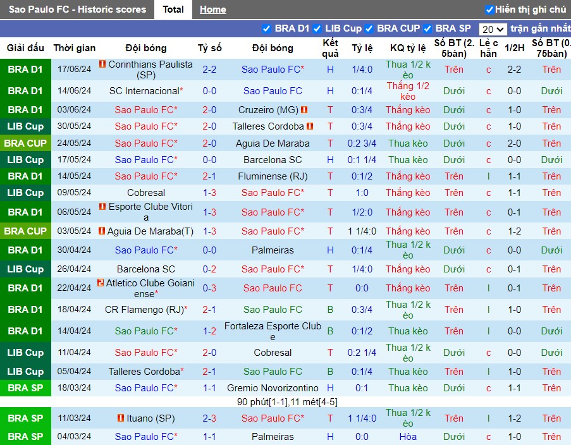
Task: Click the Giải đấu column header
Action: tap(25, 48)
